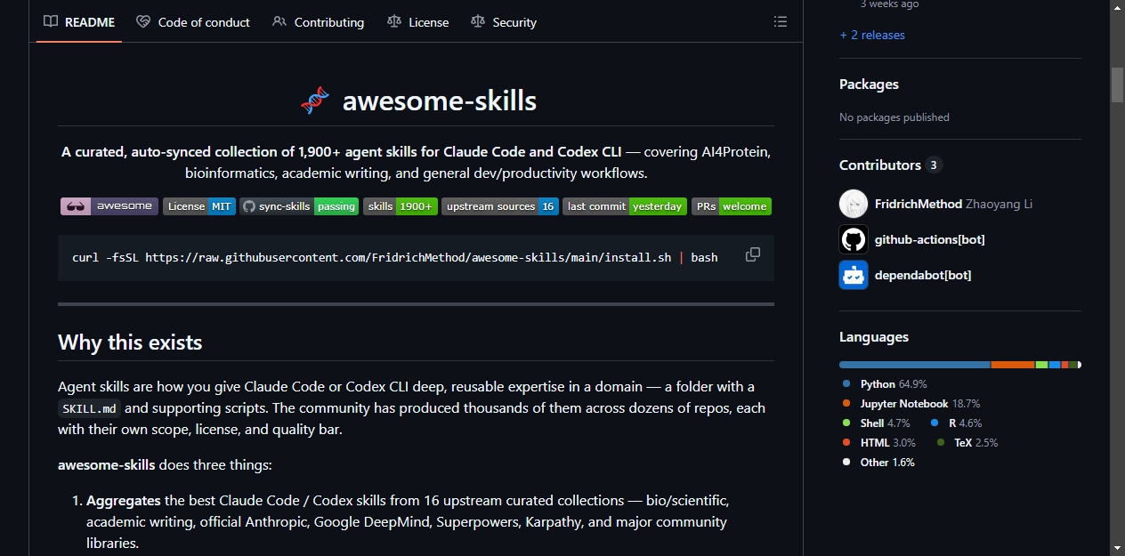Image resolution: width=1125 pixels, height=556 pixels.
Task: Open the Security tab
Action: click(504, 21)
